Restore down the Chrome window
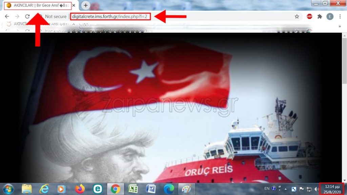The width and height of the screenshot is (347, 195). [325, 3]
